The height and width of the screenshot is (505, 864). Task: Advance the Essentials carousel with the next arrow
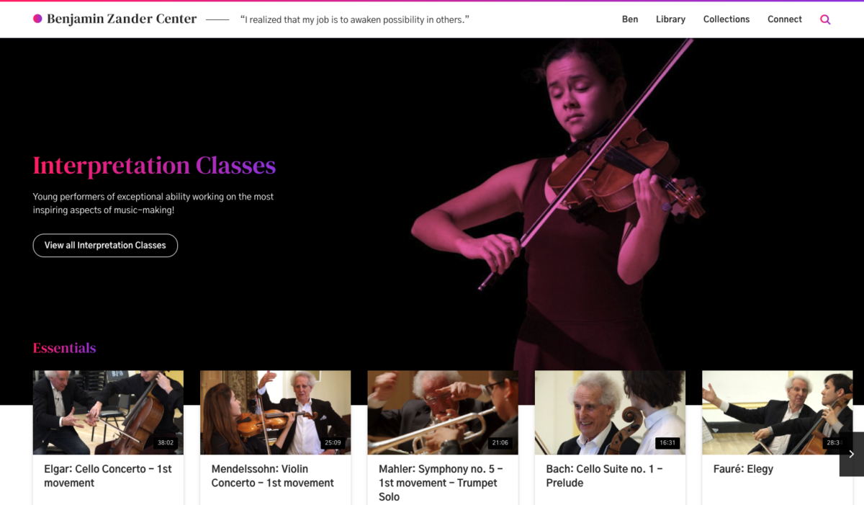(x=851, y=454)
